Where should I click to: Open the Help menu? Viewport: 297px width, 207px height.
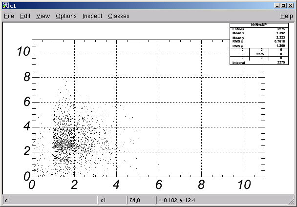click(287, 16)
